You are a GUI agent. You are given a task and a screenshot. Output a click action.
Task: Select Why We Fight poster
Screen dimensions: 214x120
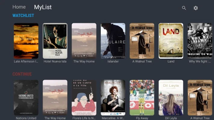pos(200,41)
